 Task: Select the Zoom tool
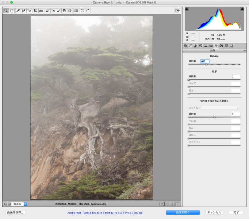6,11
